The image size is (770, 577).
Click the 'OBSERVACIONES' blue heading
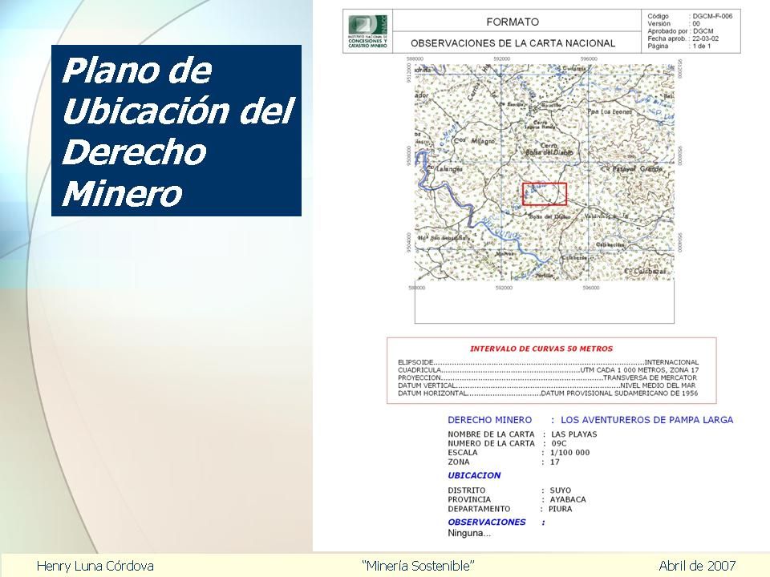(x=487, y=522)
